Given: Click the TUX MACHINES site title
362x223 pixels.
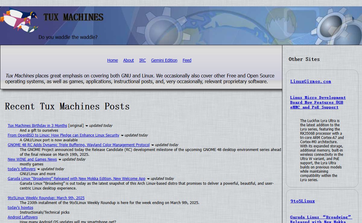Looking at the screenshot, I should point(73,17).
